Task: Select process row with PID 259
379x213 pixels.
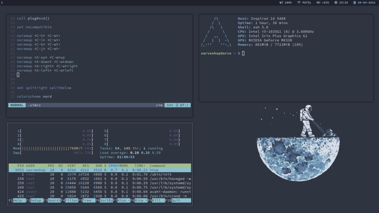Action: click(x=100, y=183)
